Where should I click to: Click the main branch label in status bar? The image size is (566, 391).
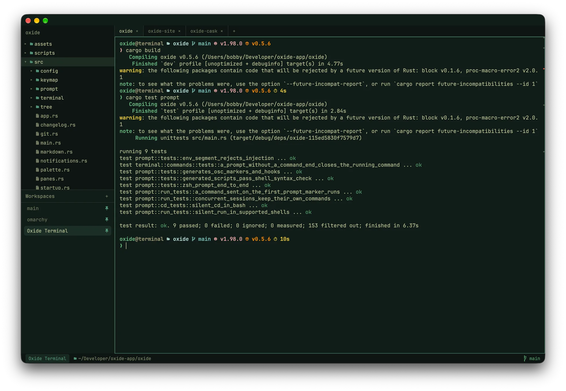click(x=535, y=358)
